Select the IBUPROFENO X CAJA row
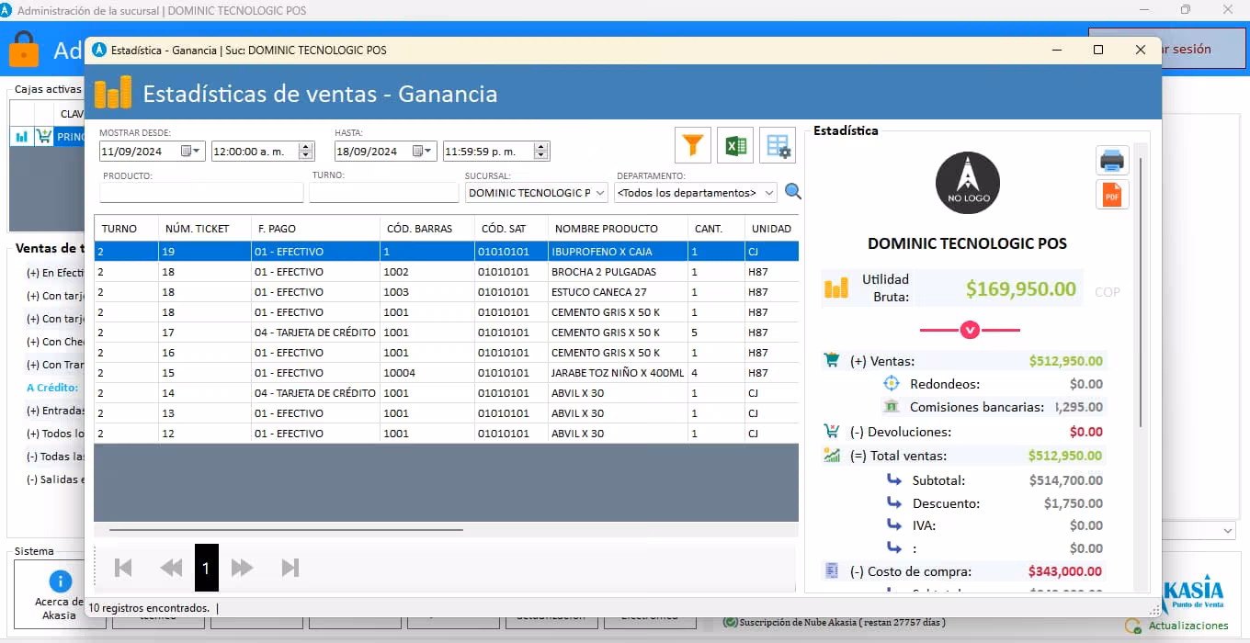Image resolution: width=1250 pixels, height=643 pixels. click(x=447, y=252)
